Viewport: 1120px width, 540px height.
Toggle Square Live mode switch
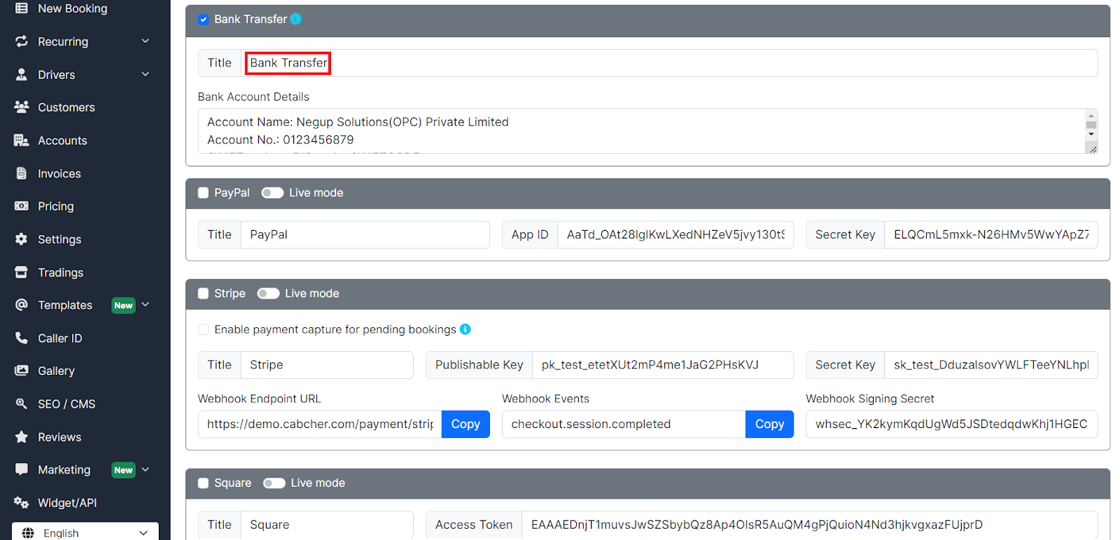pyautogui.click(x=274, y=483)
